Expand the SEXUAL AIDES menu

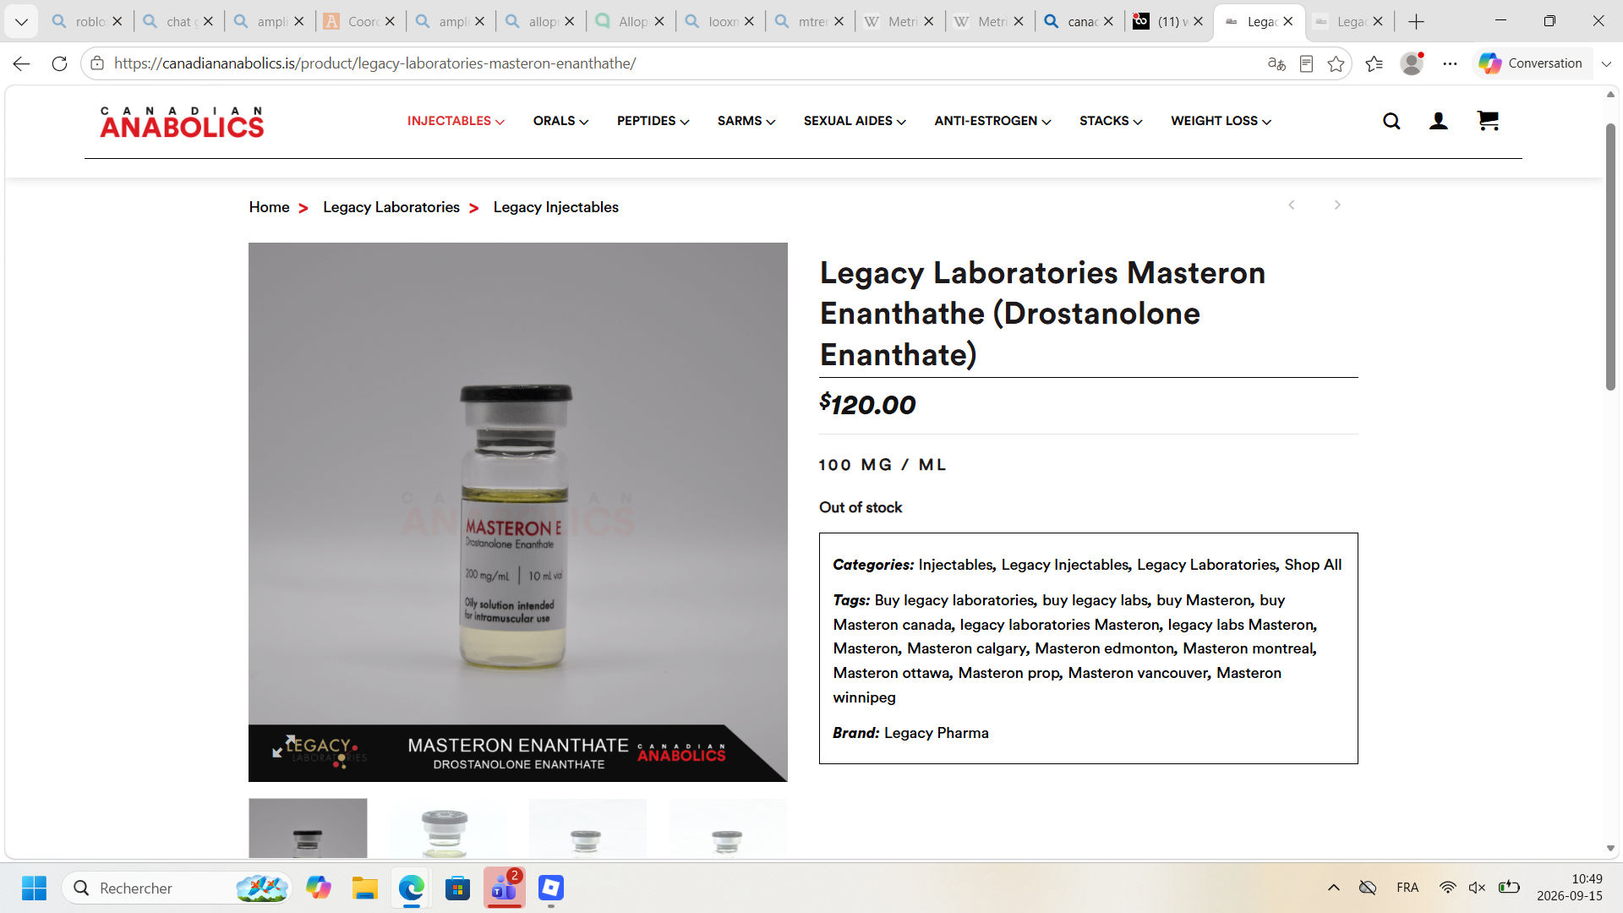(855, 121)
